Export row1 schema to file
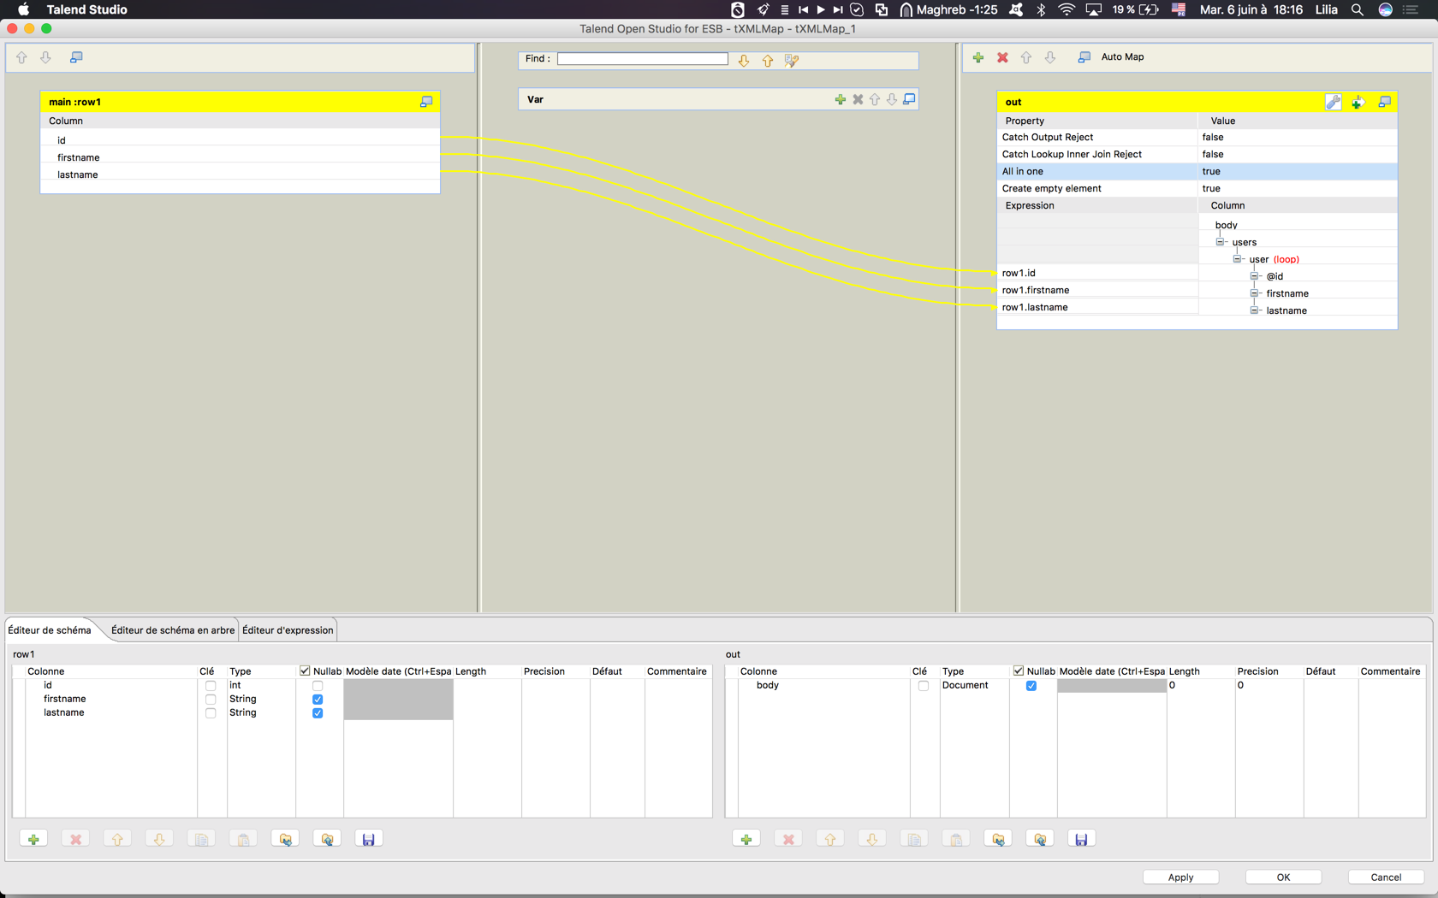 pos(327,839)
